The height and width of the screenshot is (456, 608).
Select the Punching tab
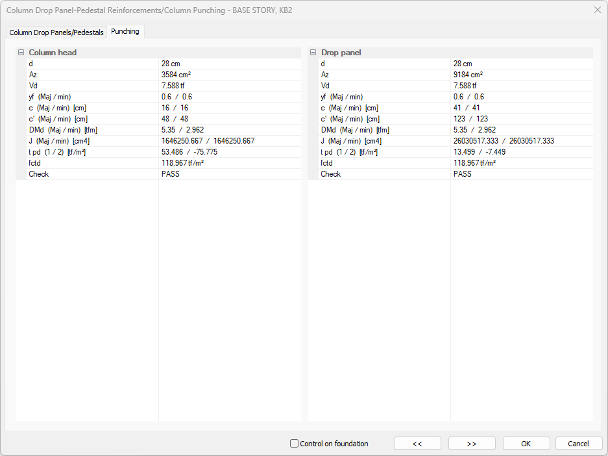click(125, 31)
